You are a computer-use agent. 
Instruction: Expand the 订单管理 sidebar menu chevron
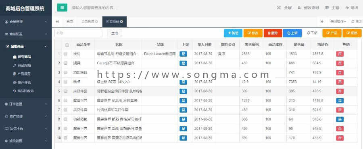[46, 104]
